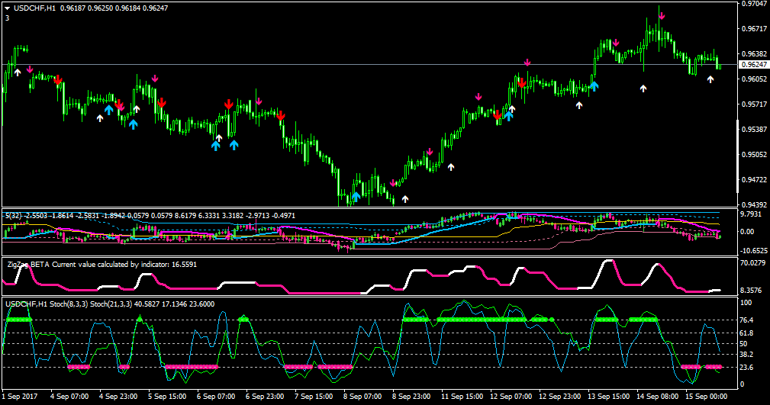The image size is (770, 405).
Task: Click the 0.95717 price axis label
Action: (754, 104)
